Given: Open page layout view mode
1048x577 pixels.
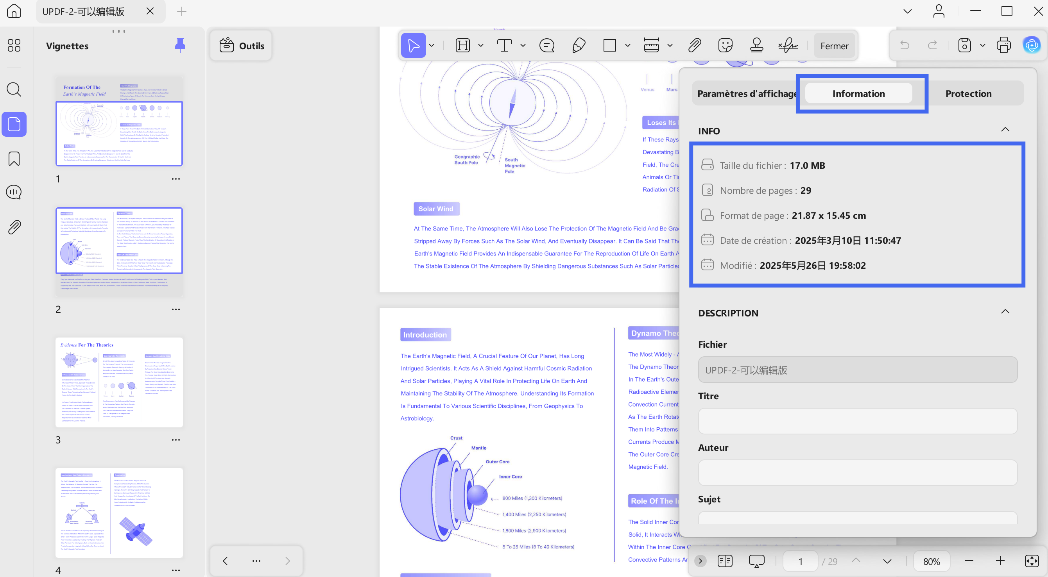Looking at the screenshot, I should click(725, 561).
